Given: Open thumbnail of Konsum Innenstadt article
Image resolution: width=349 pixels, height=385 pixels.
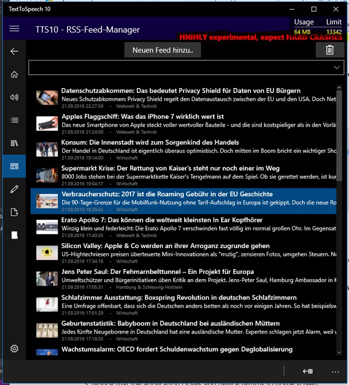Looking at the screenshot, I should click(x=47, y=149).
